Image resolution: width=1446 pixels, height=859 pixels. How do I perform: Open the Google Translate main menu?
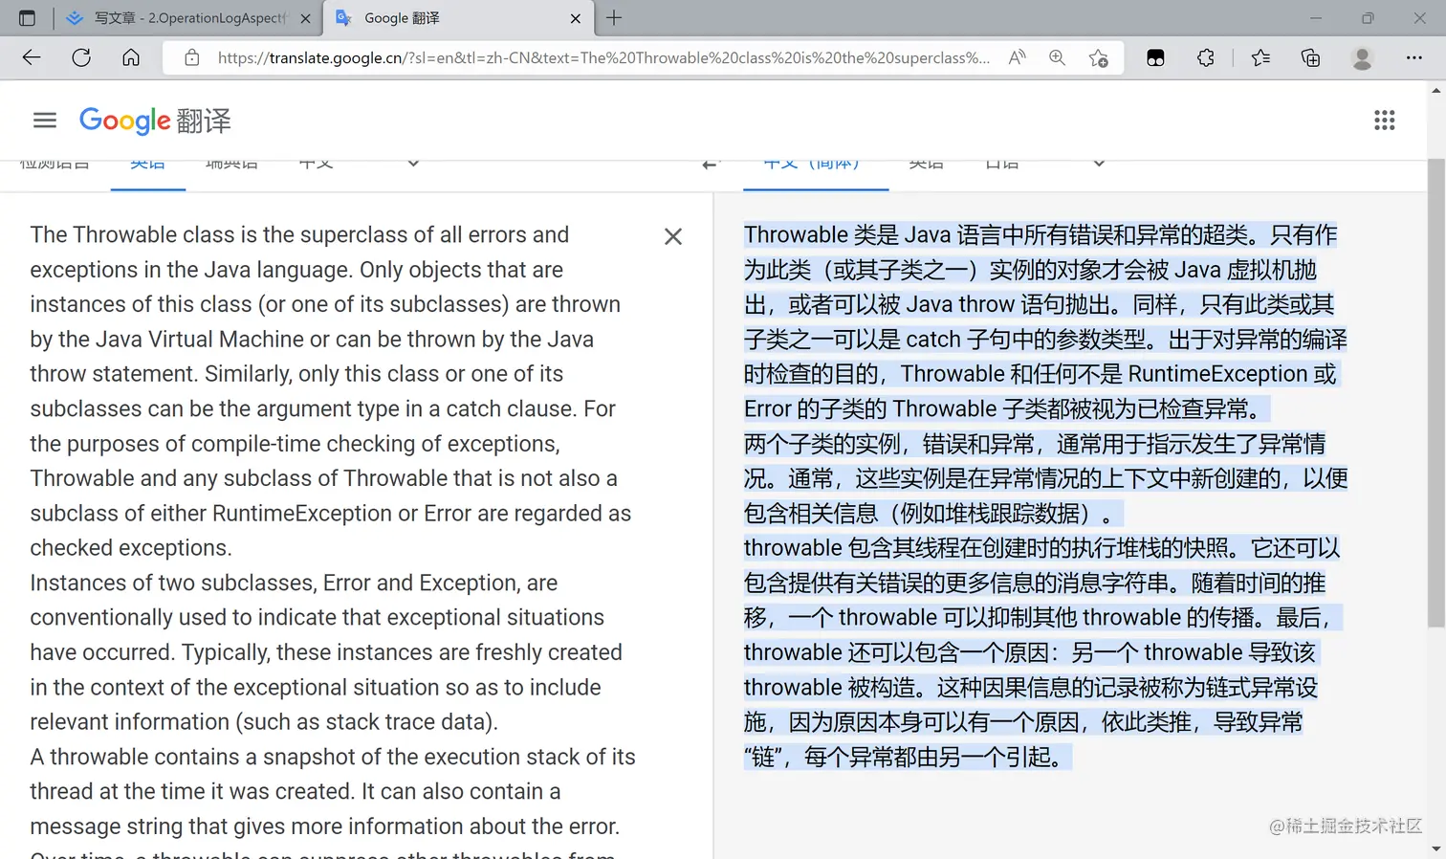pos(45,120)
